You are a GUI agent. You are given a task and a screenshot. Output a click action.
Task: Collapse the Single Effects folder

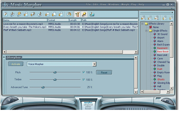point(146,31)
